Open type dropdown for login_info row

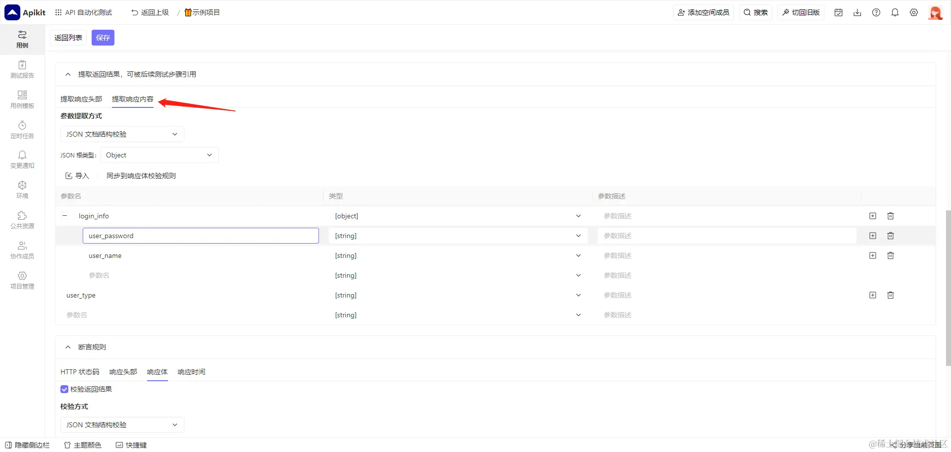point(458,216)
